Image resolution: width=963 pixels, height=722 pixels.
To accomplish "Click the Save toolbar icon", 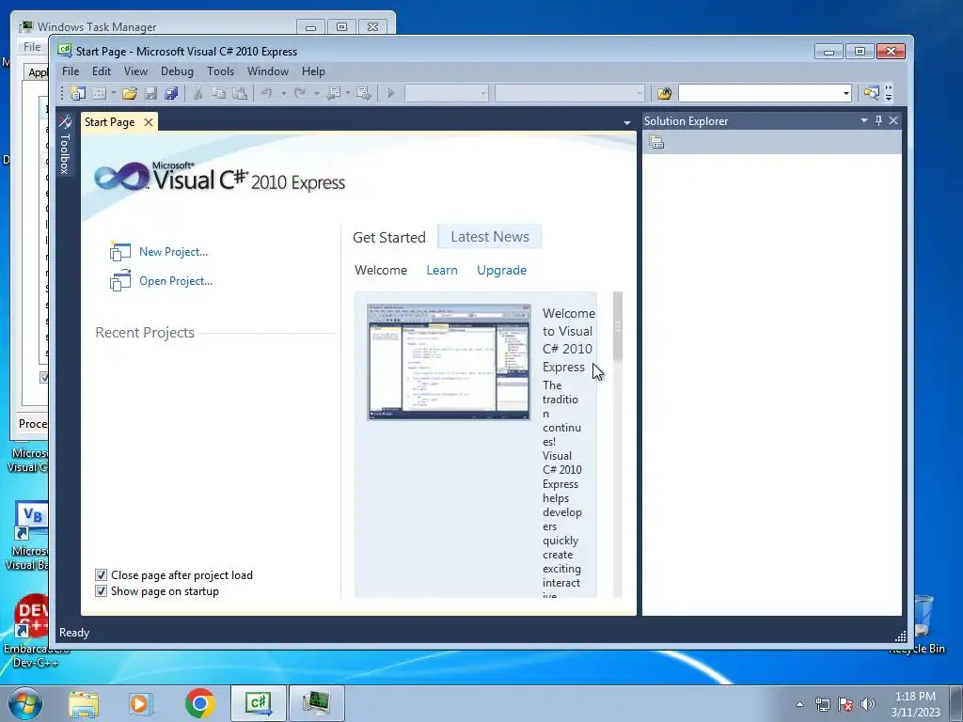I will (150, 93).
